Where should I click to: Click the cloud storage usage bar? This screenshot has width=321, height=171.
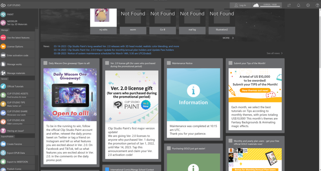(x=271, y=7)
